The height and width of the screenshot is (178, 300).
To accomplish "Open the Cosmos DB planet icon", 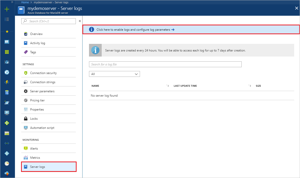I will 7,103.
